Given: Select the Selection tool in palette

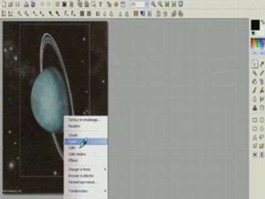Looking at the screenshot, I should pyautogui.click(x=255, y=64).
